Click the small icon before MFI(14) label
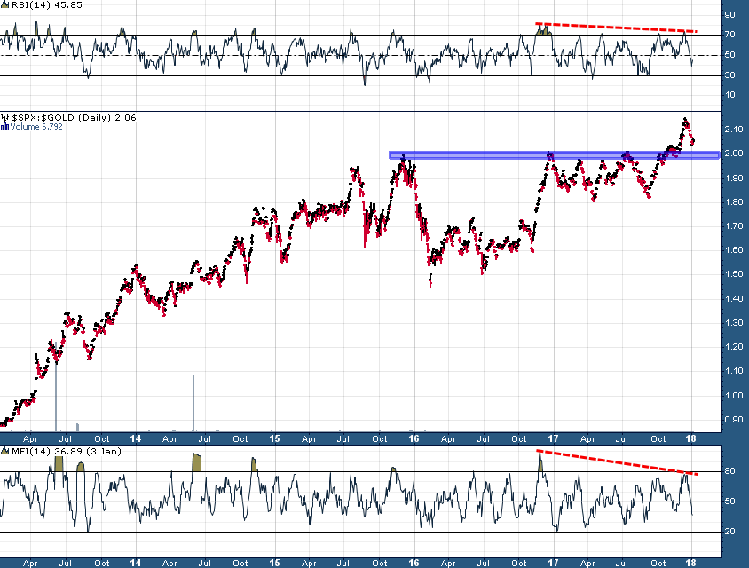The height and width of the screenshot is (568, 749). tap(5, 452)
